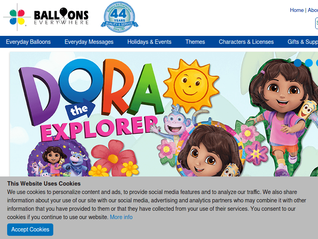
Task: Expand the Characters & Licenses menu
Action: tap(246, 42)
